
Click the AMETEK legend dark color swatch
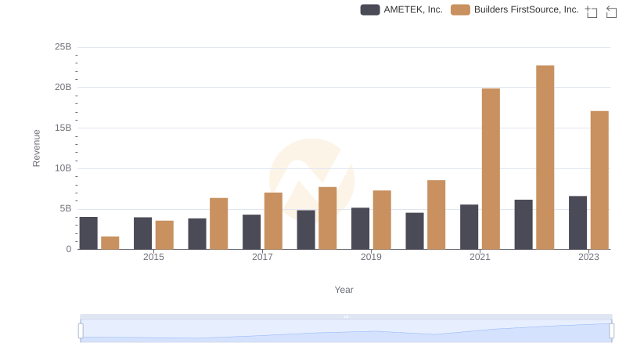370,9
